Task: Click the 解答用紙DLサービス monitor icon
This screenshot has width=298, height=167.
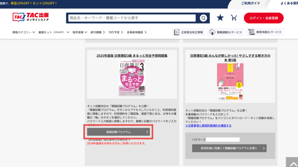Action: 251,32
